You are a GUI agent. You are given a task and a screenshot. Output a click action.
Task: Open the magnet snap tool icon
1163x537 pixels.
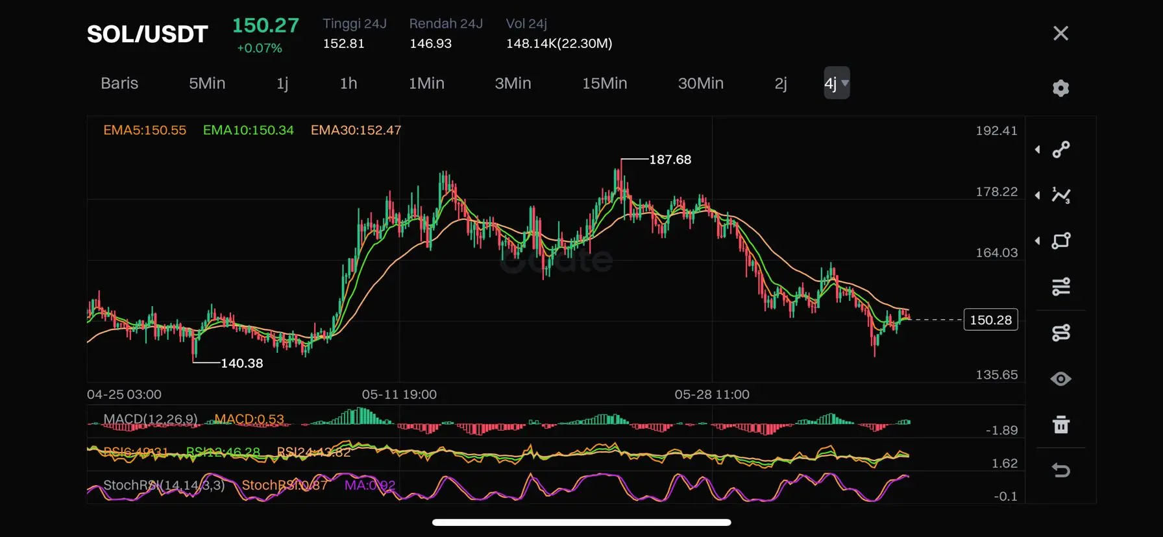click(1061, 333)
